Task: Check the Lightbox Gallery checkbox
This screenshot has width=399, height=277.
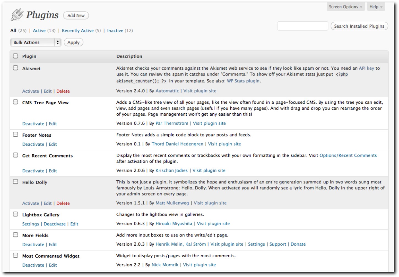Action: (x=16, y=214)
